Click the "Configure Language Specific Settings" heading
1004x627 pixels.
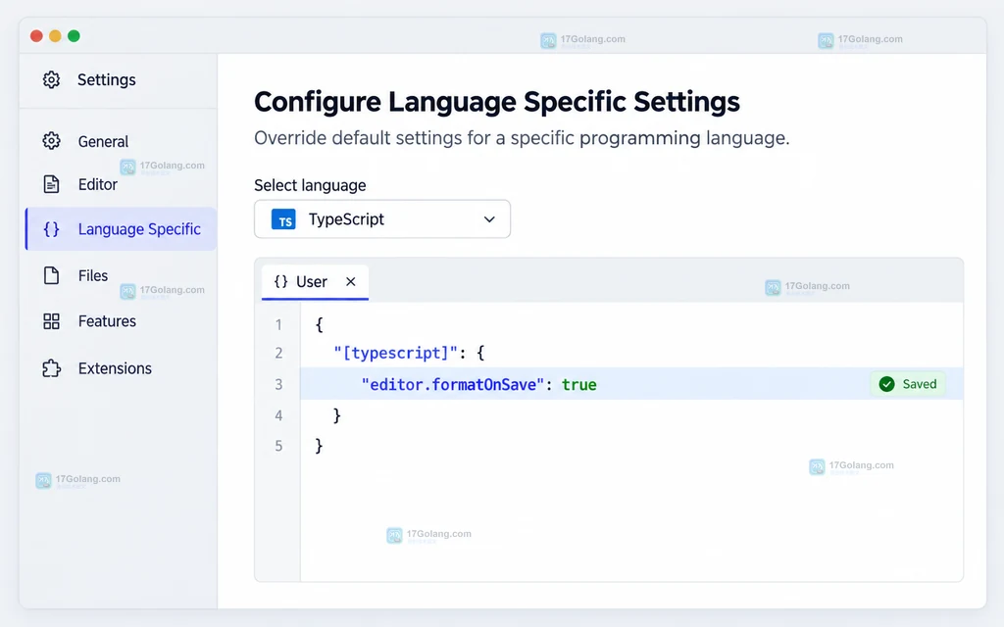tap(497, 102)
